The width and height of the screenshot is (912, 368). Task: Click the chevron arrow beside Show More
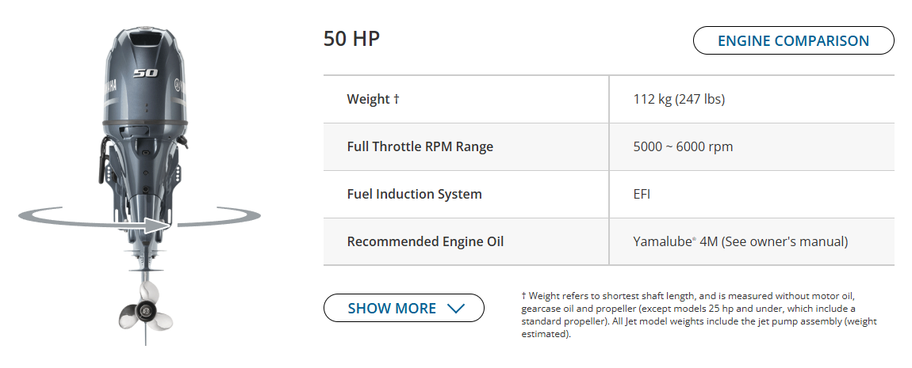456,309
